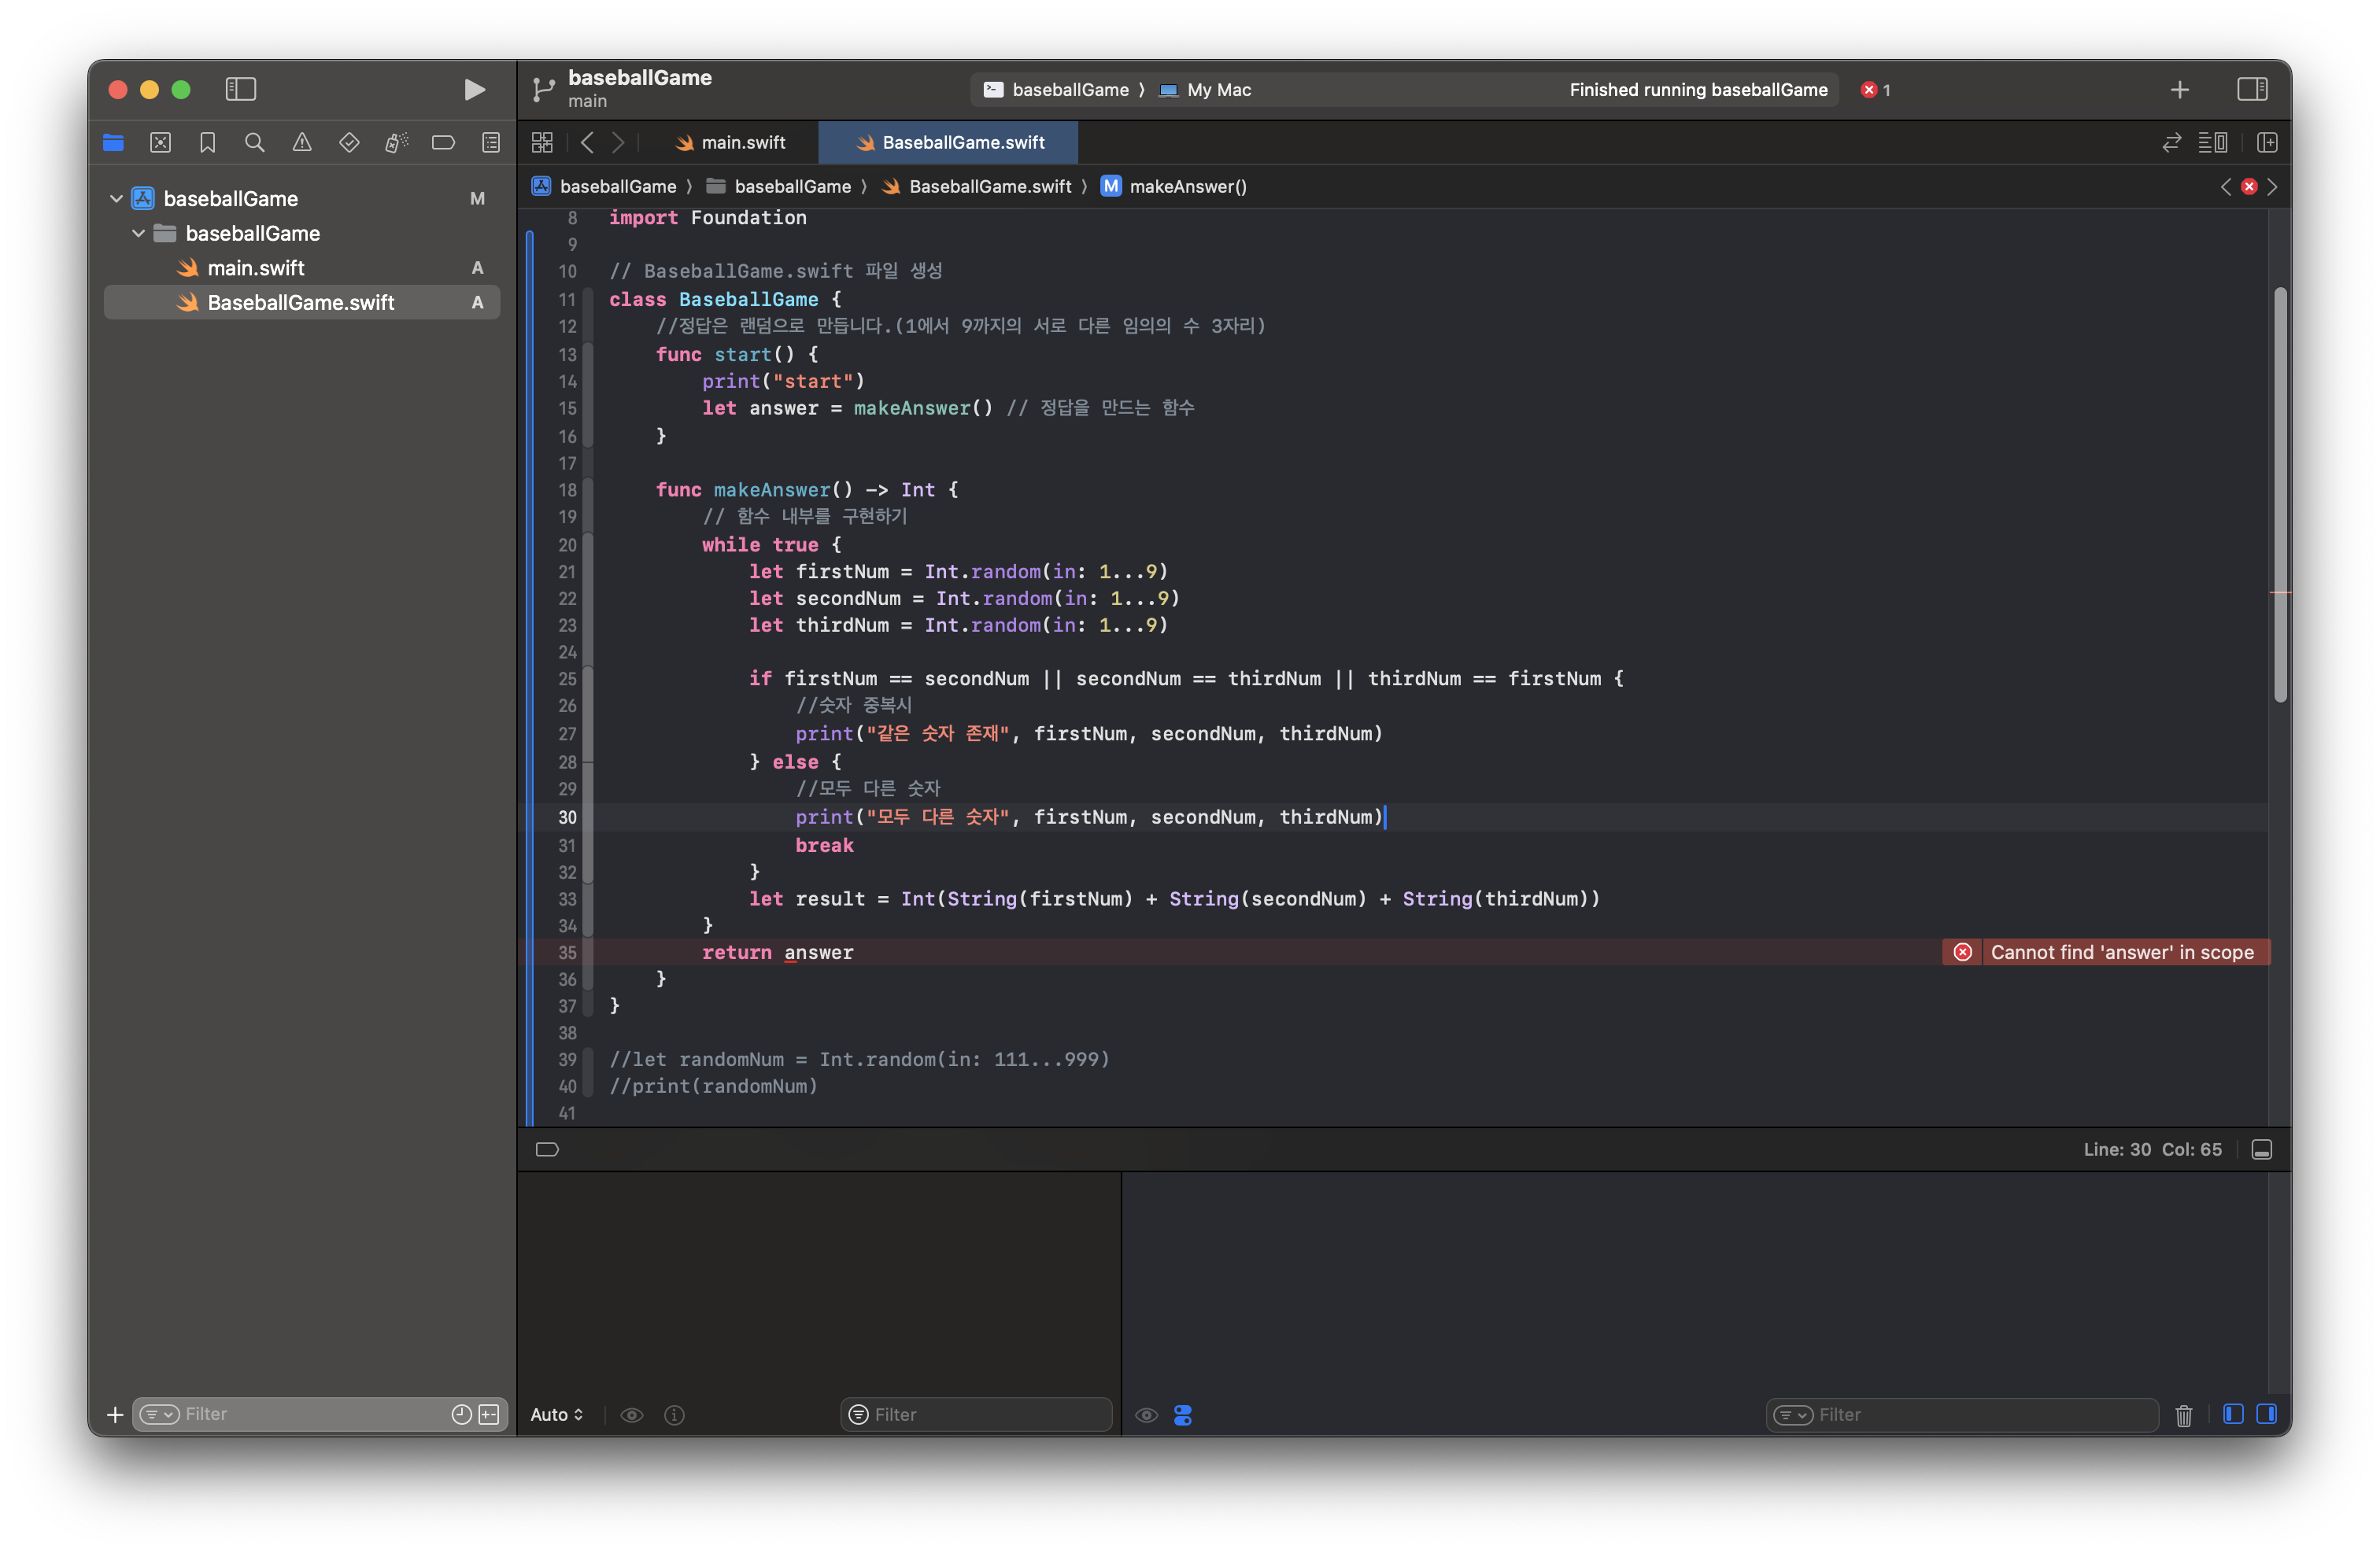Open the Issue navigator warning icon
The height and width of the screenshot is (1553, 2380).
[x=302, y=143]
